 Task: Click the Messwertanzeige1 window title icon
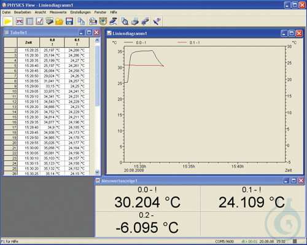pyautogui.click(x=98, y=181)
